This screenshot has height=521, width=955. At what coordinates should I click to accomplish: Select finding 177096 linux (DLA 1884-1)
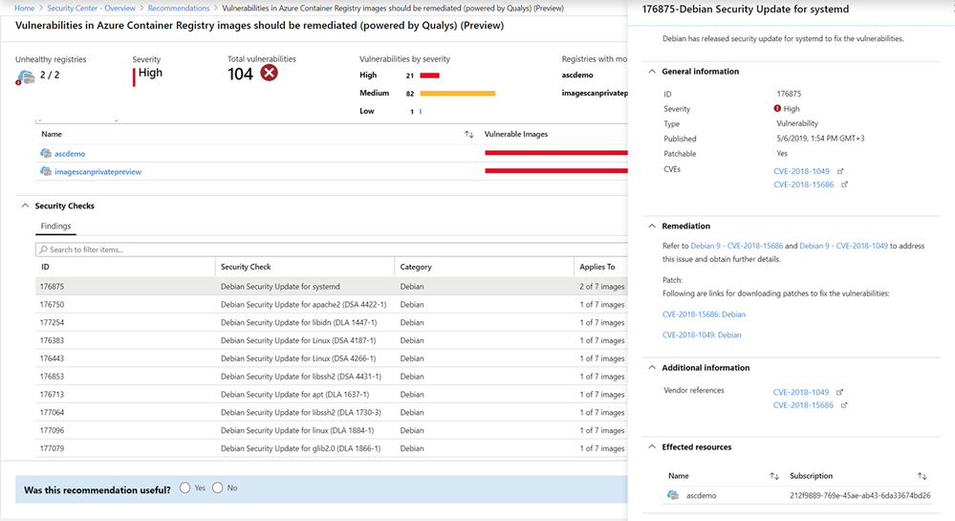tap(332, 430)
